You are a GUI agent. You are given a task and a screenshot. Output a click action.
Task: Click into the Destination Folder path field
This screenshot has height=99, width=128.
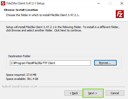coord(50,63)
